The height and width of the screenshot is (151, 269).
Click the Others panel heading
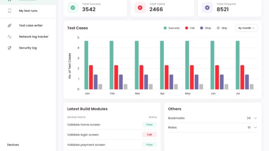(x=174, y=109)
